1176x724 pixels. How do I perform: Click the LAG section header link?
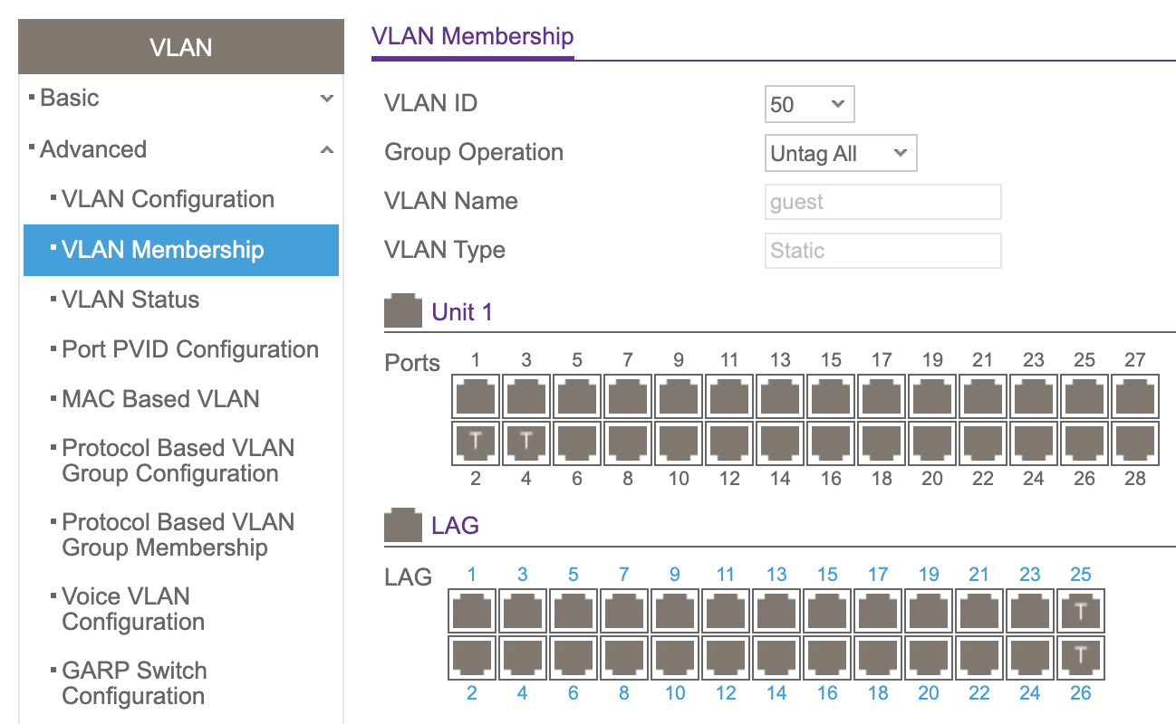pyautogui.click(x=455, y=526)
